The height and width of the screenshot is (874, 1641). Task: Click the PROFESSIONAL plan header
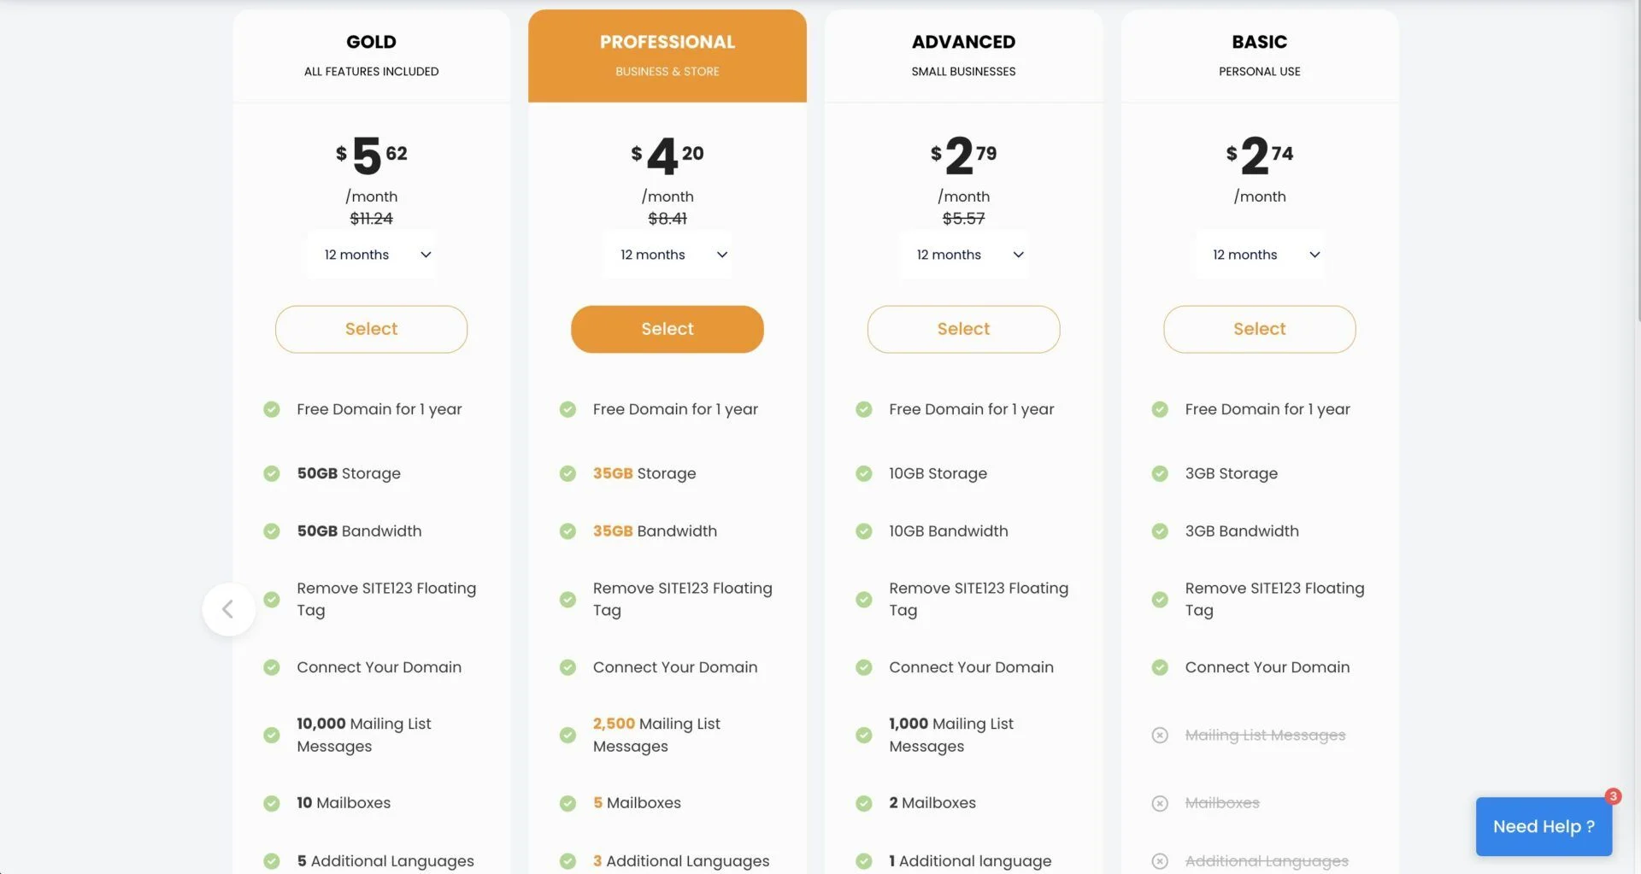(668, 41)
